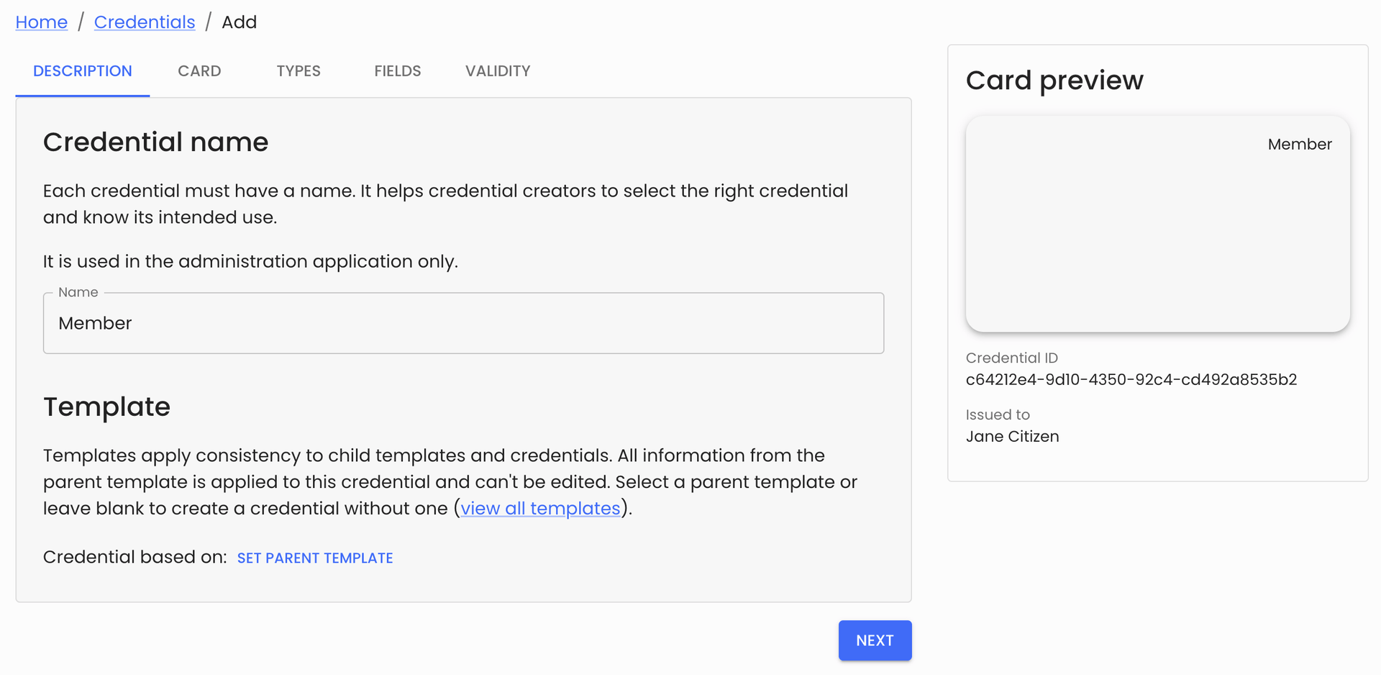Select the Description tab
This screenshot has width=1381, height=675.
pyautogui.click(x=83, y=71)
